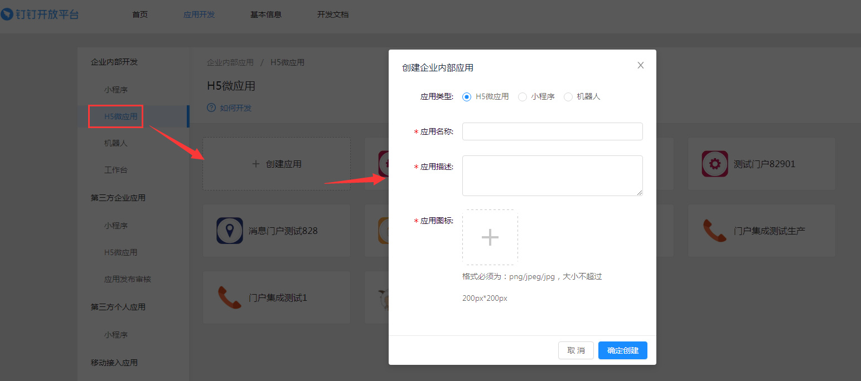
Task: Click 企业内部应用 in the breadcrumb
Action: click(230, 62)
